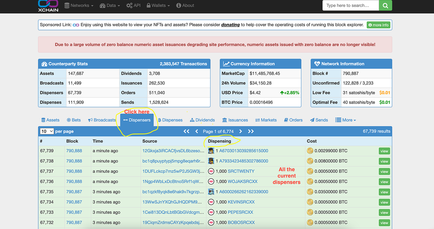Switch to the Issuances tab
The image size is (434, 229).
pos(235,120)
